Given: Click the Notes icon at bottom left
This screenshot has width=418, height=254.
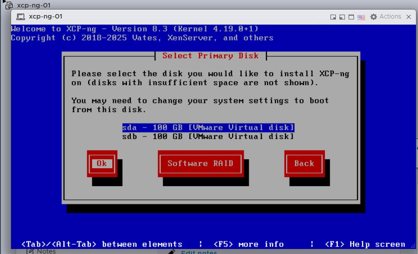Looking at the screenshot, I should click(30, 251).
